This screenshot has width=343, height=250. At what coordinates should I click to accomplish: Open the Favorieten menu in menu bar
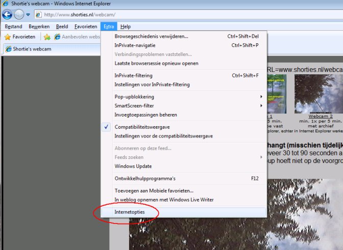pos(86,26)
